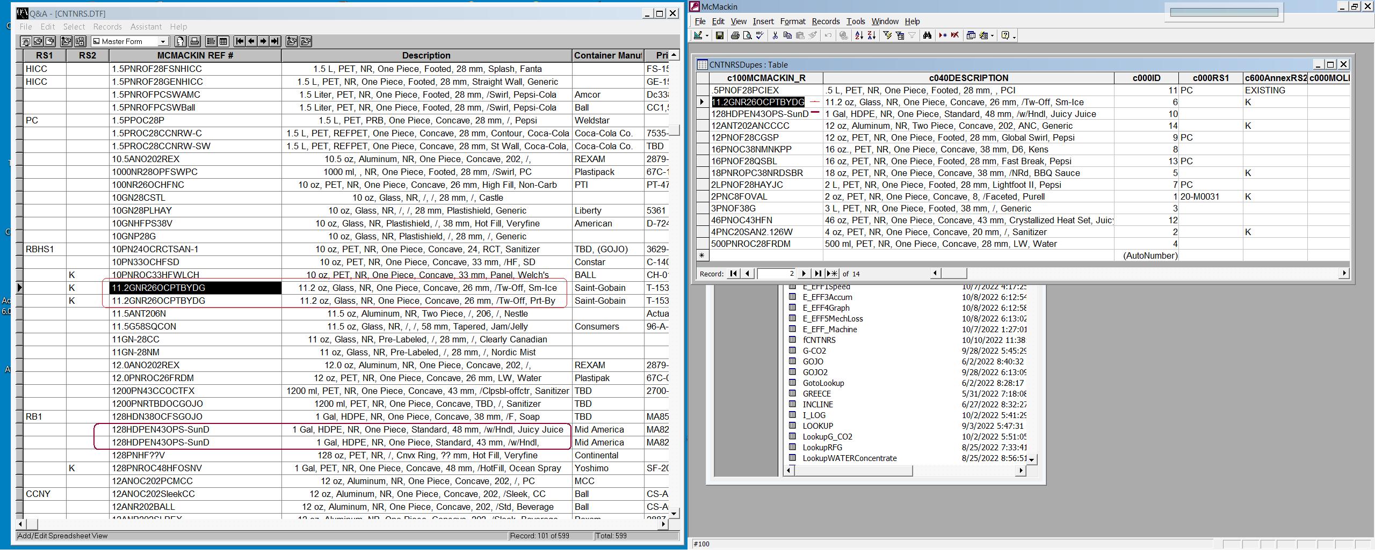The image size is (1375, 556).
Task: Open the Database Window icon
Action: pyautogui.click(x=971, y=35)
